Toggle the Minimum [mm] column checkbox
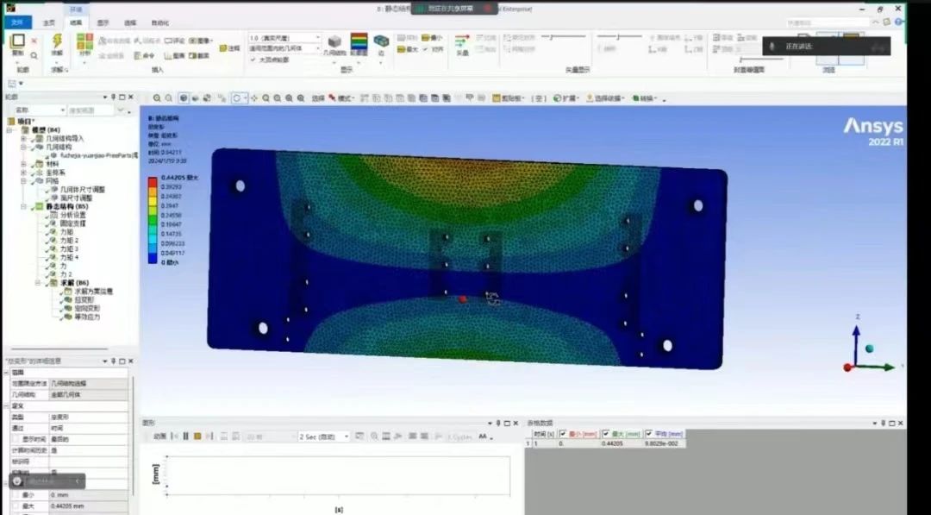 click(x=564, y=434)
